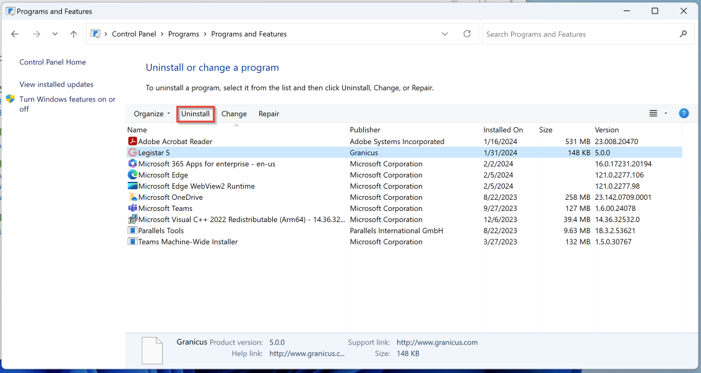Screen dimensions: 701x373
Task: Sort list by Installed On column
Action: pyautogui.click(x=503, y=130)
